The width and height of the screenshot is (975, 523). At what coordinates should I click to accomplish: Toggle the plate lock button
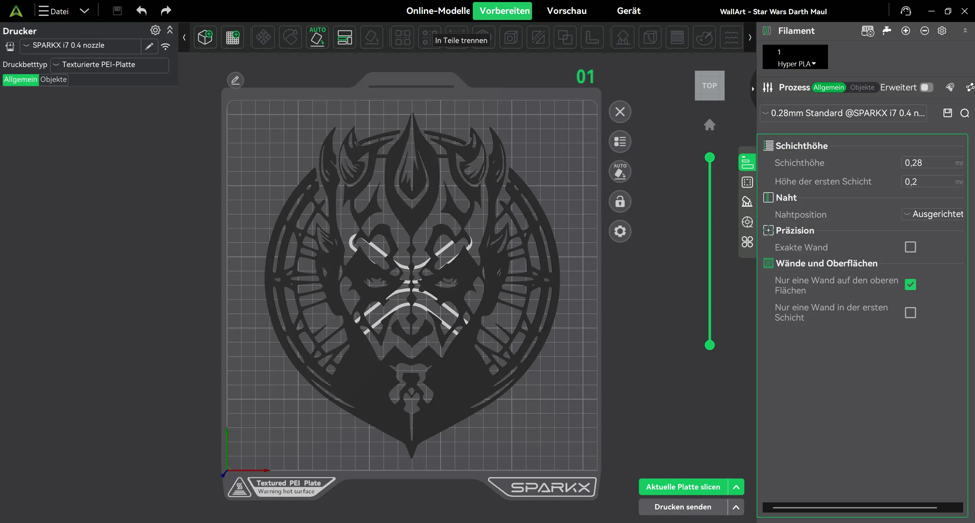tap(620, 201)
